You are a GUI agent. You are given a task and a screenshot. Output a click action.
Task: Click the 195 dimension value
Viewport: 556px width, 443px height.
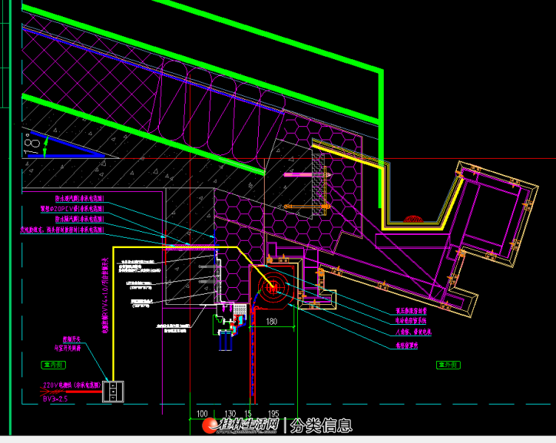click(x=273, y=414)
